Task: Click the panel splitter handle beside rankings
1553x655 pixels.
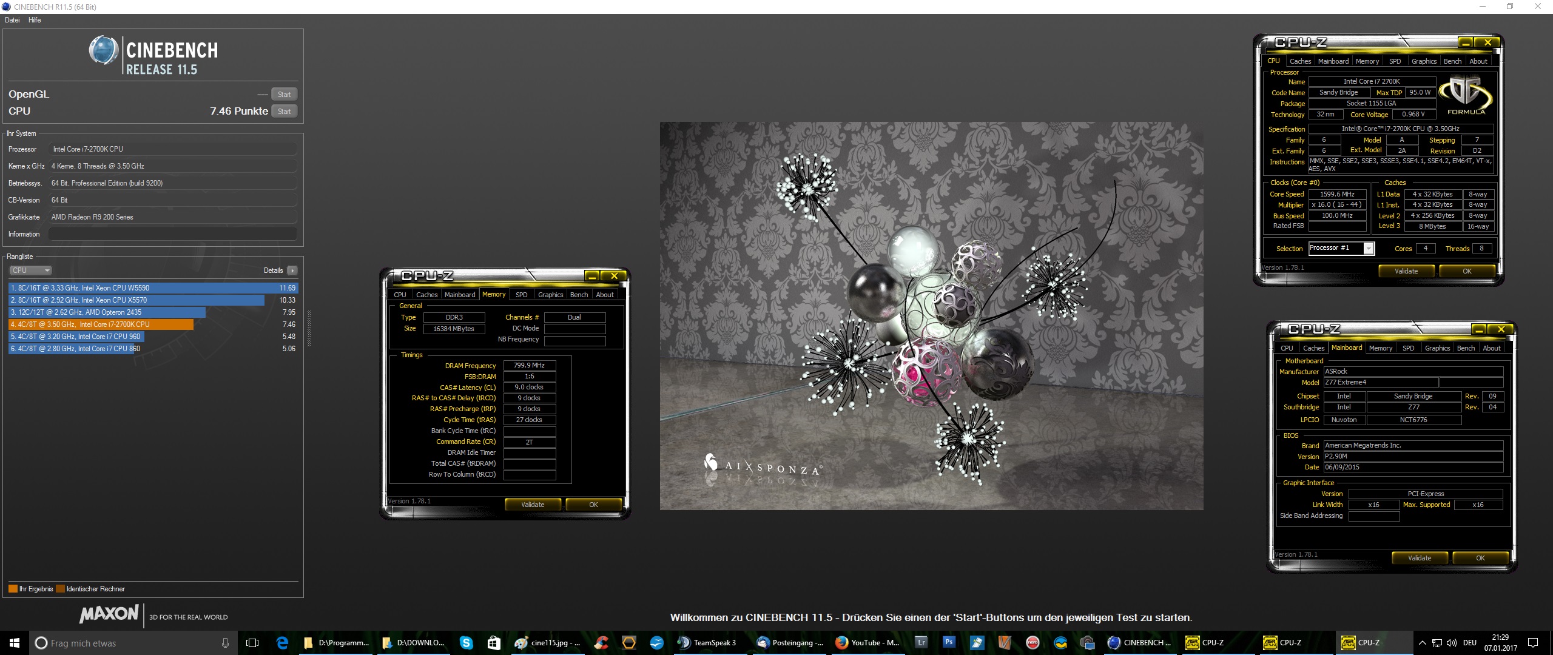Action: pyautogui.click(x=309, y=328)
